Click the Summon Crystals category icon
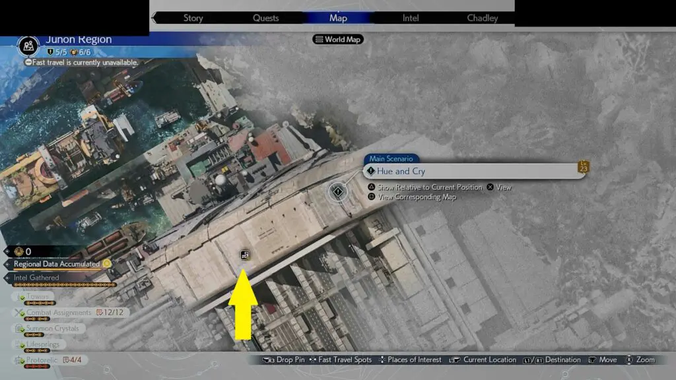This screenshot has width=676, height=380. (x=18, y=329)
